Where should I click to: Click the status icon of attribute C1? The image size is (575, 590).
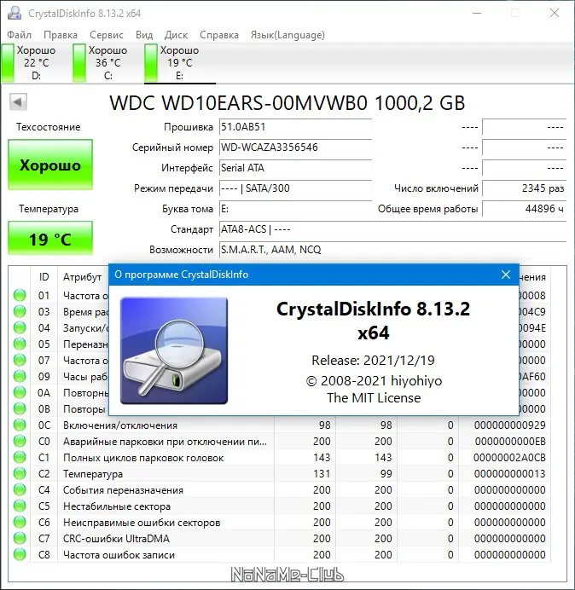click(x=20, y=458)
